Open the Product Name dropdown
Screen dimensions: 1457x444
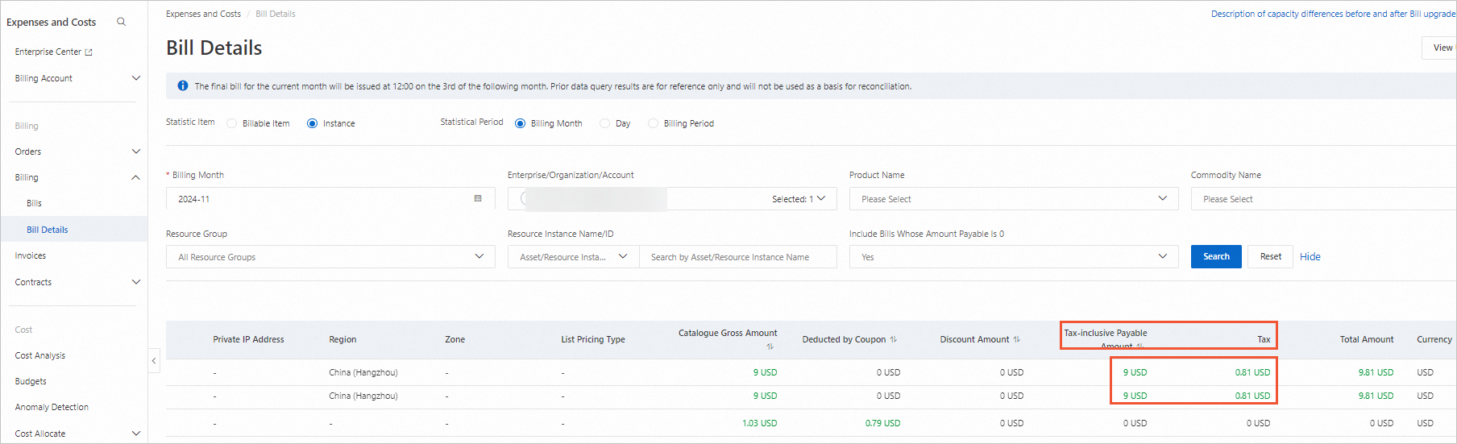coord(1013,199)
